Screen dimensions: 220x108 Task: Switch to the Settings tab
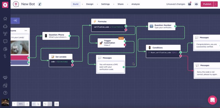(105, 4)
